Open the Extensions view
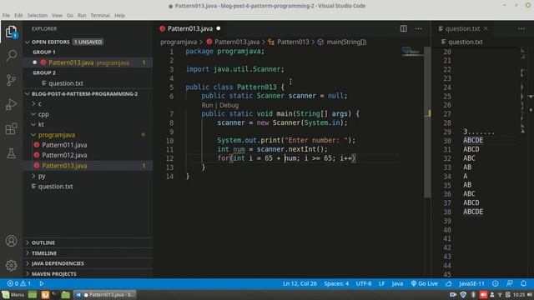The height and width of the screenshot is (300, 534). tap(11, 129)
